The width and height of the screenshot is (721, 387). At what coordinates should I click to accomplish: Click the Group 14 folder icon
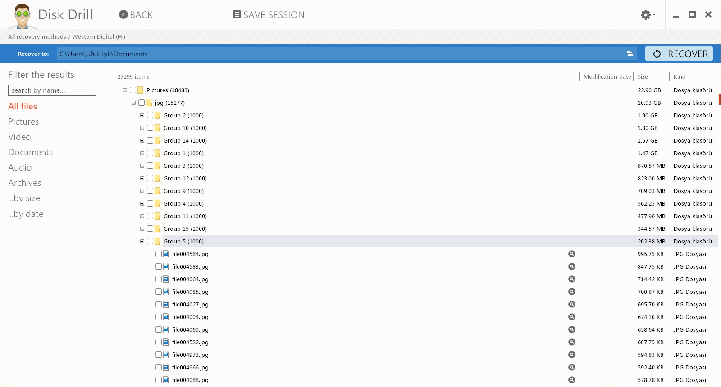(157, 140)
